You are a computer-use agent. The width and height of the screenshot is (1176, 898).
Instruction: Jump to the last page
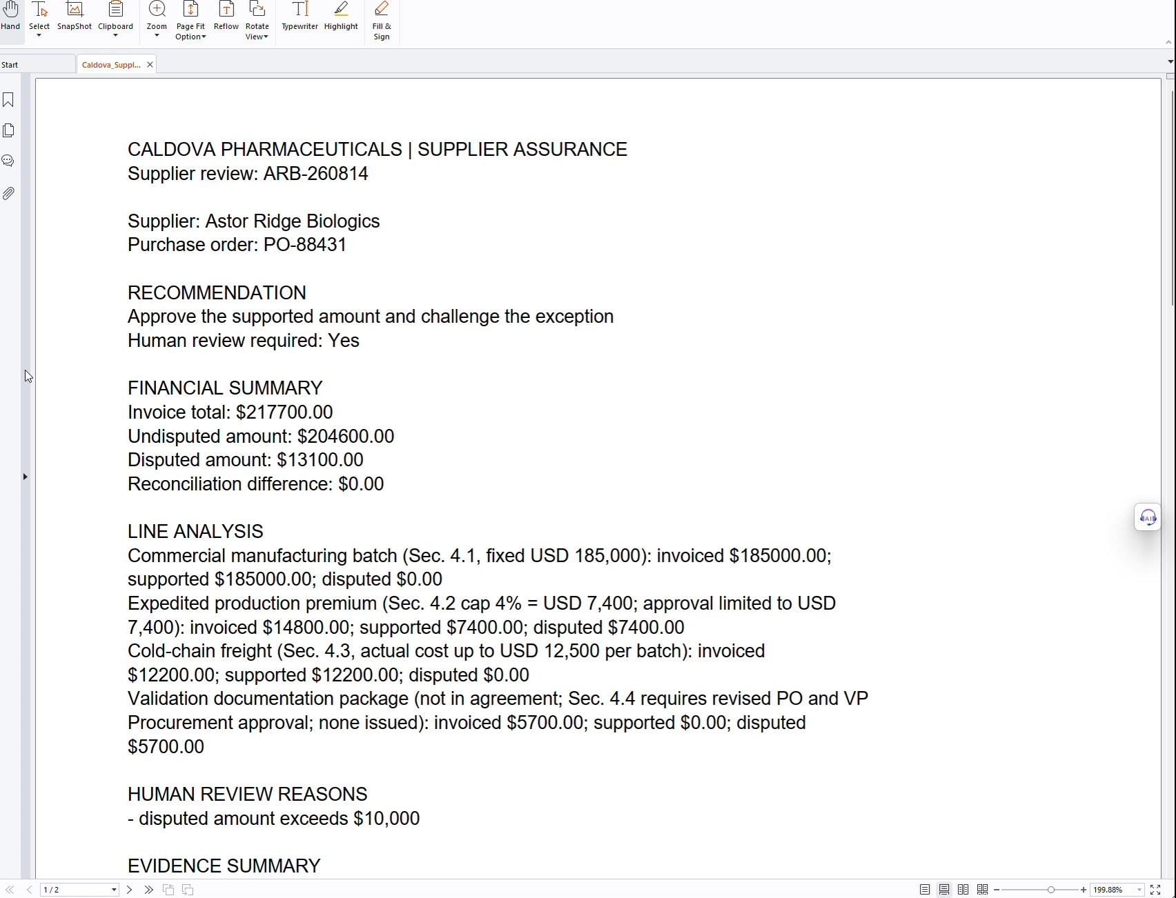[x=148, y=890]
